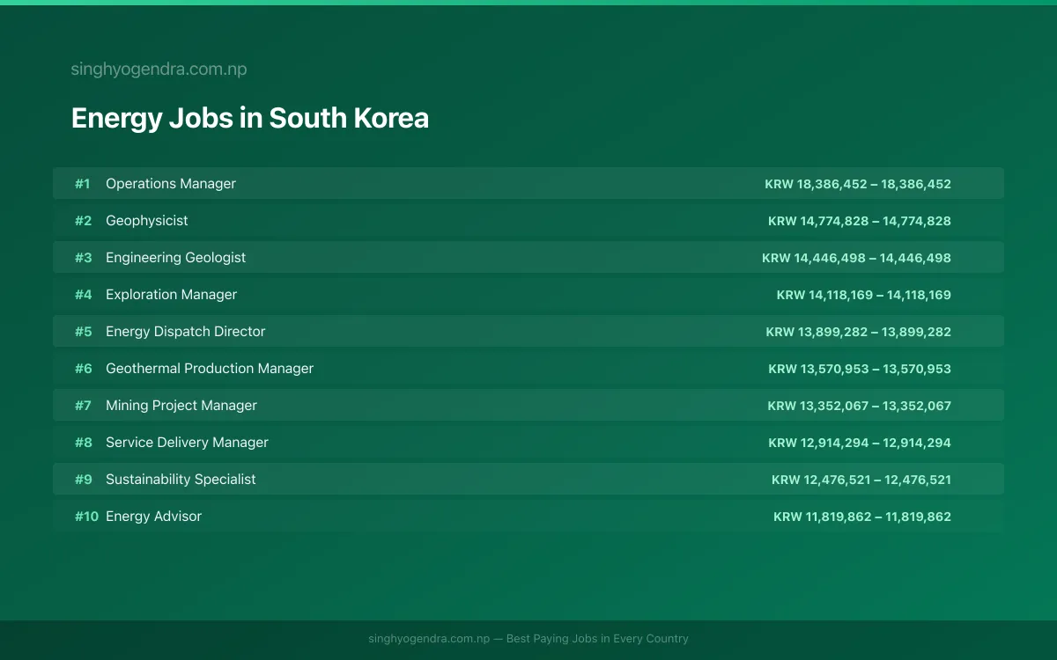Click salary KRW 18,386,452 – 18,386,452
This screenshot has width=1057, height=660.
point(858,184)
